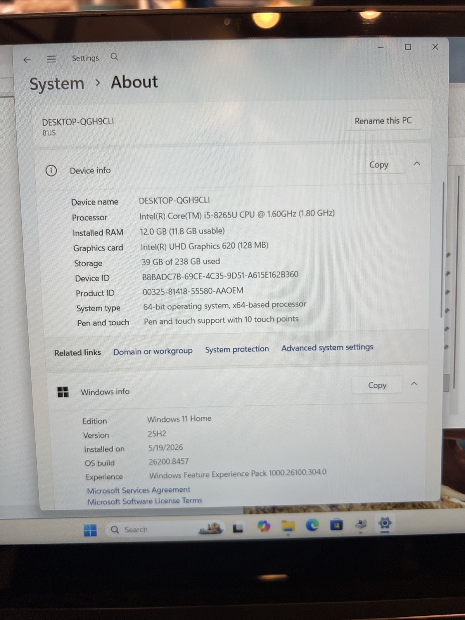Open the Windows Start button on the taskbar

point(90,530)
